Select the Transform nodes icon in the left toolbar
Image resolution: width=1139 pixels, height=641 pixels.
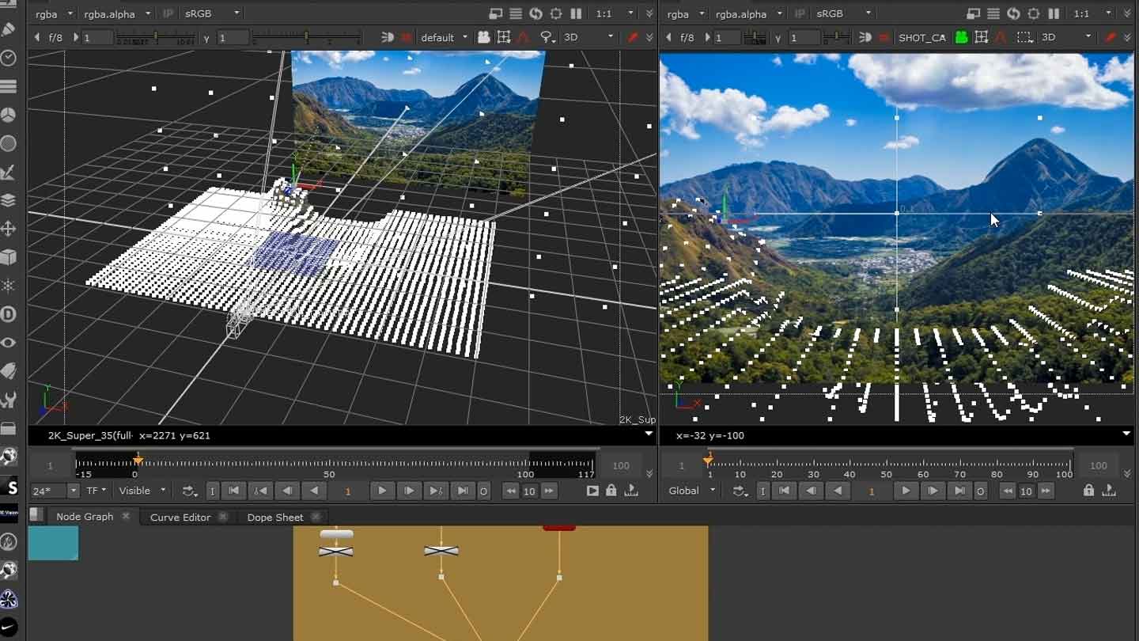click(9, 229)
